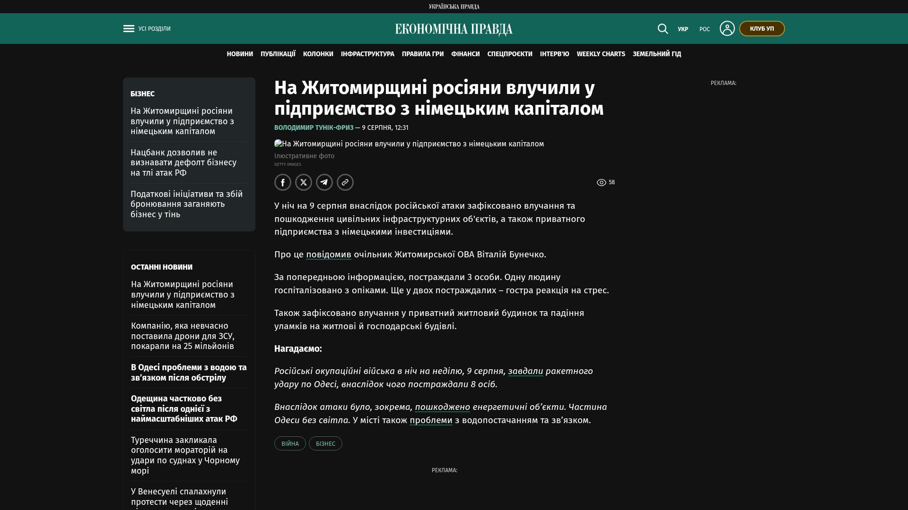Click author Володимир Тунік-Фриз
Screen dimensions: 908x510
[314, 128]
